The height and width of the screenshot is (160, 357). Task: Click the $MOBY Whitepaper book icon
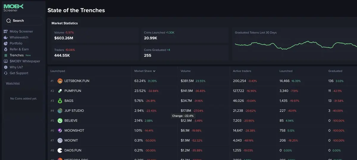pyautogui.click(x=6, y=61)
